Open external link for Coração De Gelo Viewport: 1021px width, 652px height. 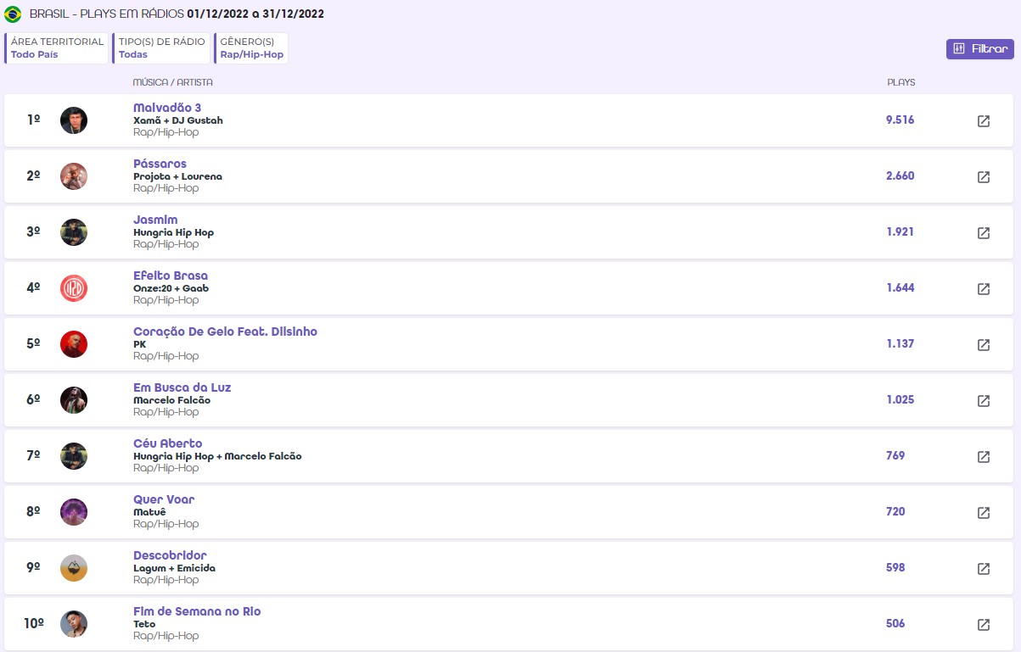point(984,345)
